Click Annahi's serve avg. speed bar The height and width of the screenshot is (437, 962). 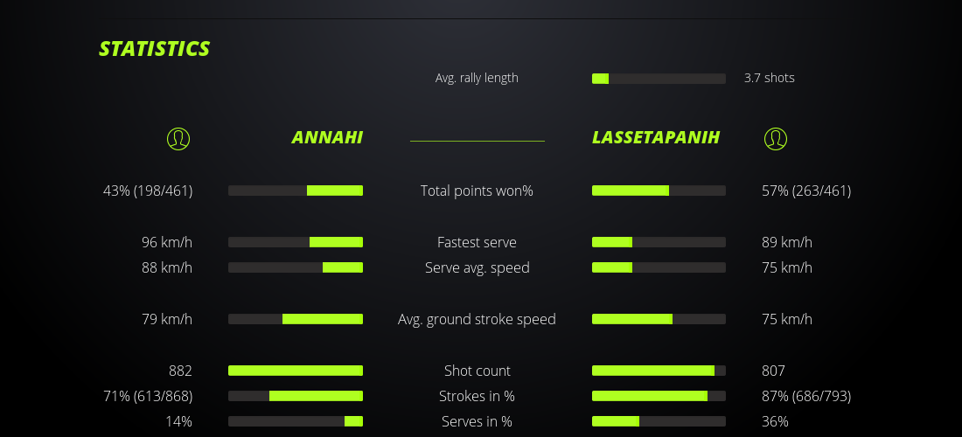pos(296,267)
